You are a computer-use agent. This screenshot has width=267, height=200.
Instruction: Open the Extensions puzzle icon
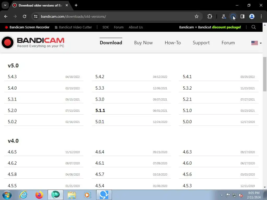click(210, 16)
